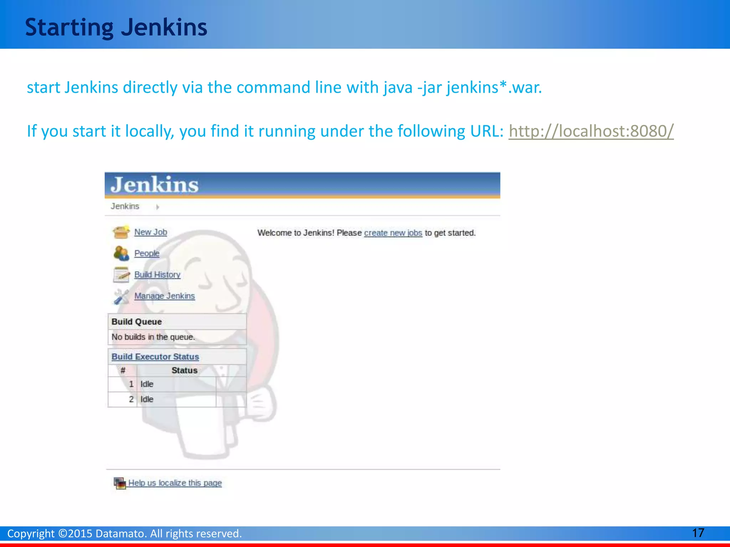
Task: Open the http://localhost:8080/ URL
Action: click(x=591, y=131)
